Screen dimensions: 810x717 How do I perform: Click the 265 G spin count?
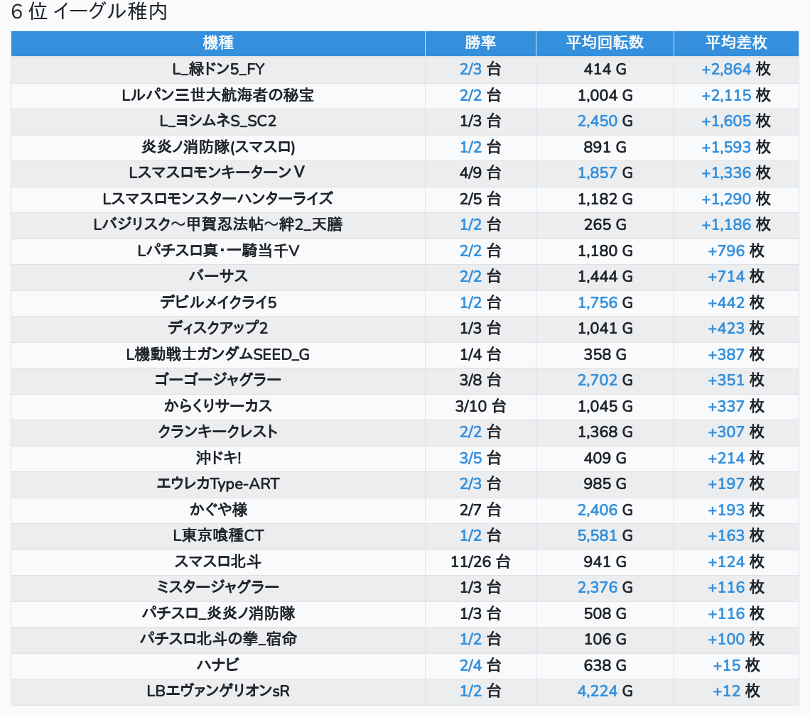pyautogui.click(x=605, y=224)
